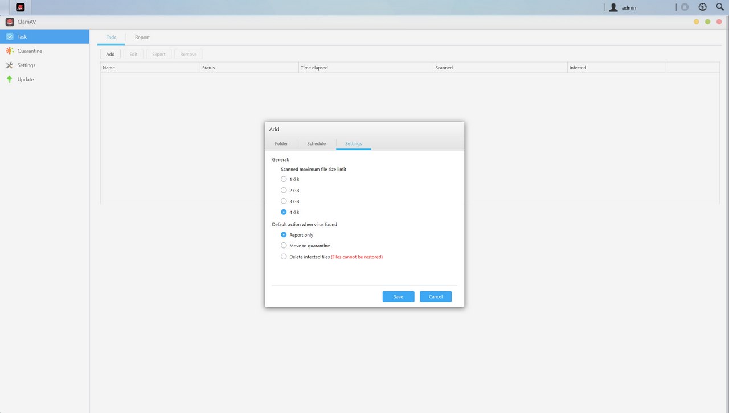Click the Settings wrench icon in the sidebar
Viewport: 729px width, 413px height.
[x=10, y=65]
